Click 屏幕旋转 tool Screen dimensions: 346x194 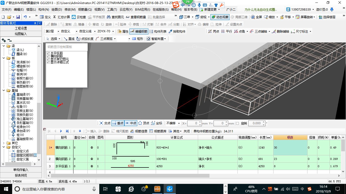(x=305, y=17)
